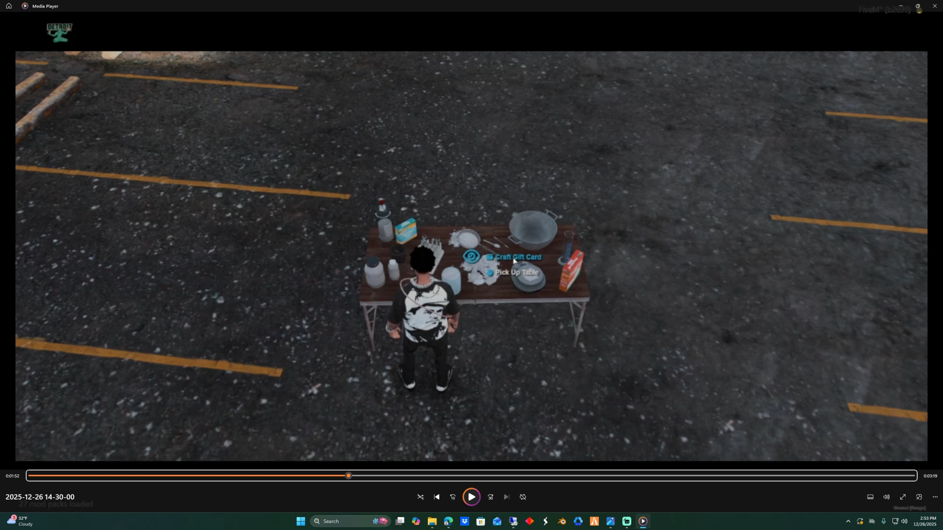The height and width of the screenshot is (530, 943).
Task: Open the white lightning bolt taskbar app
Action: point(546,521)
